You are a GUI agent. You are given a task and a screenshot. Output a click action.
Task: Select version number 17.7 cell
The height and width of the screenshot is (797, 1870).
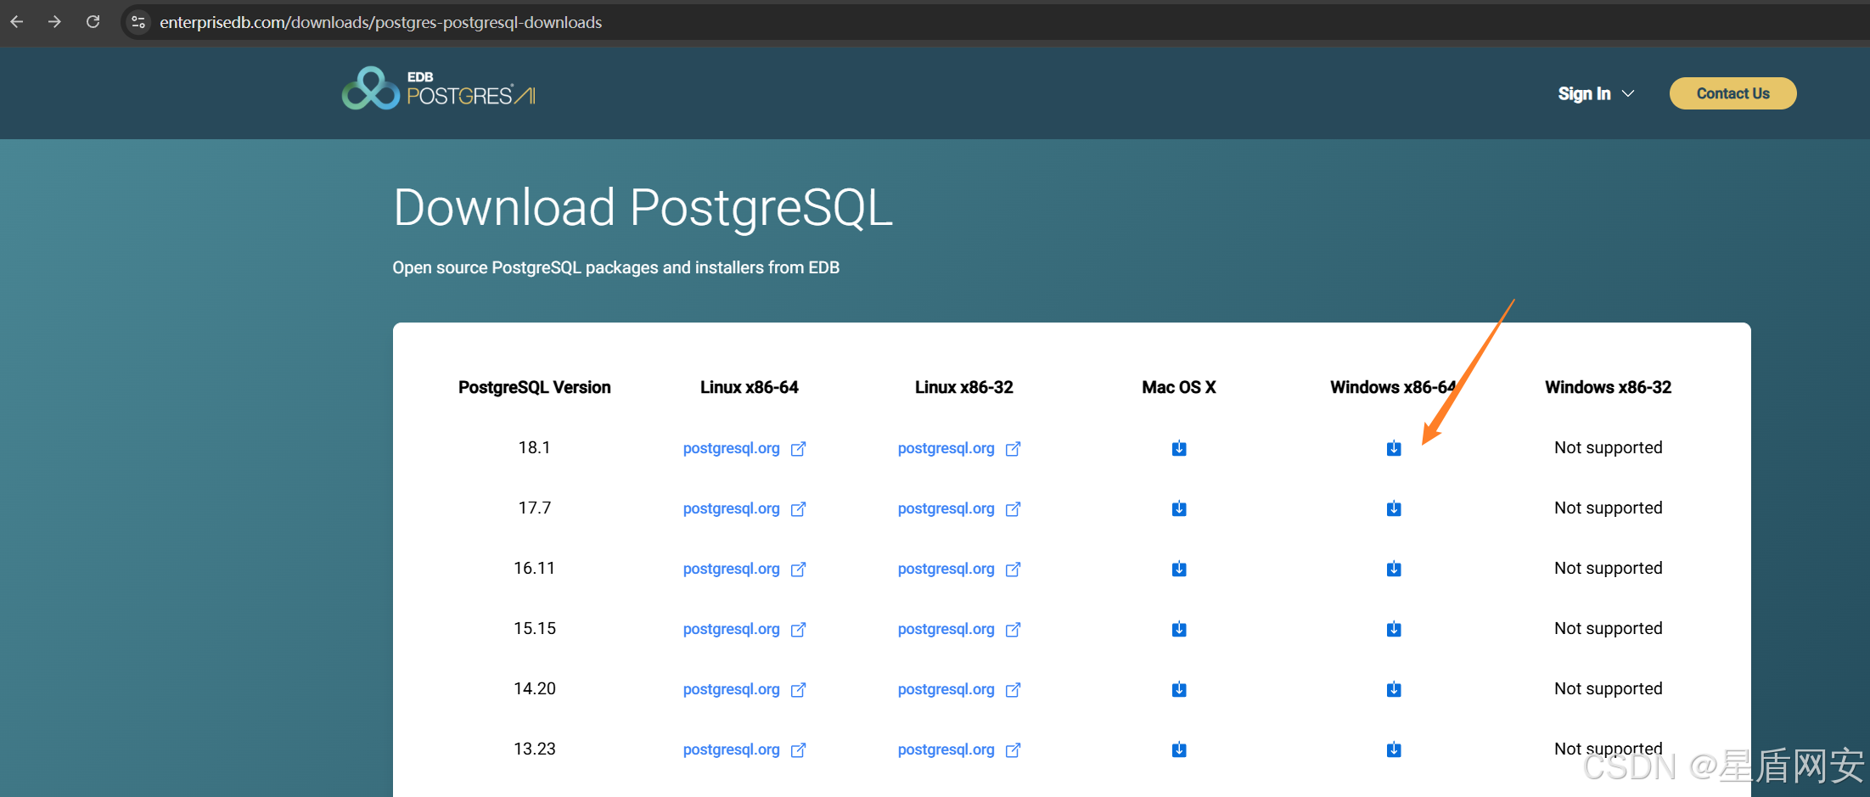tap(534, 508)
